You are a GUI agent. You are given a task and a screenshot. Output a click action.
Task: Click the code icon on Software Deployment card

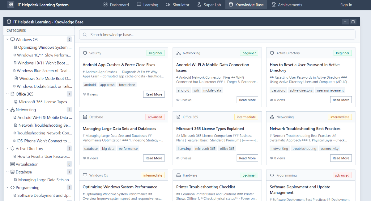(272, 175)
